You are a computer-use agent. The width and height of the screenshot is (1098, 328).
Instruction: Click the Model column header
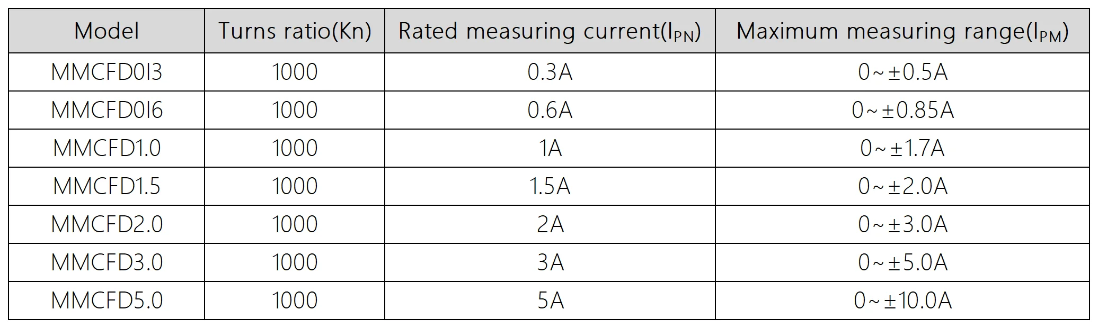pos(107,31)
